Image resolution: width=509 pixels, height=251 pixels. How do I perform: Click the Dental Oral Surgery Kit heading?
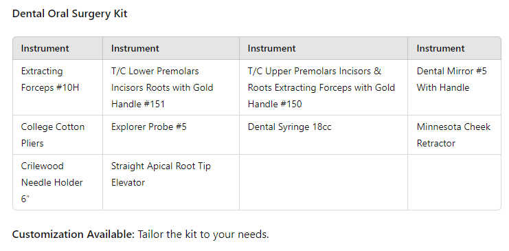pyautogui.click(x=70, y=14)
